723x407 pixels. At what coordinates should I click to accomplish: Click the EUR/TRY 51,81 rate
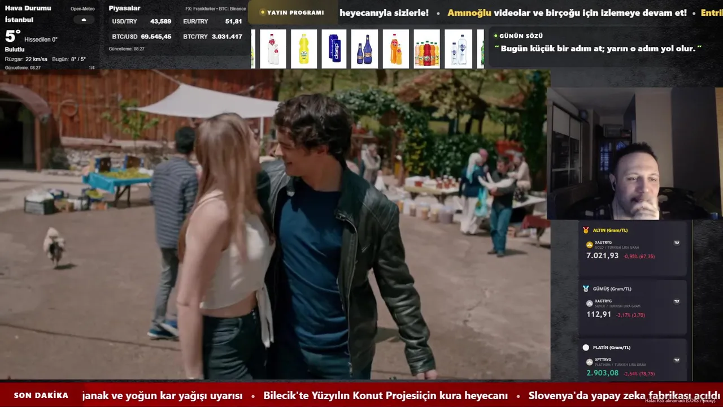click(x=212, y=21)
